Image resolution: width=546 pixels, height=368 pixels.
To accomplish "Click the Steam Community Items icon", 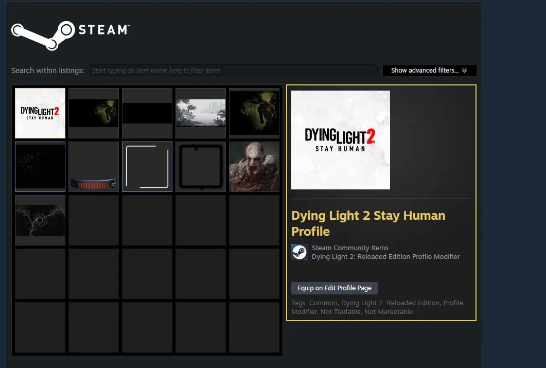I will [299, 252].
